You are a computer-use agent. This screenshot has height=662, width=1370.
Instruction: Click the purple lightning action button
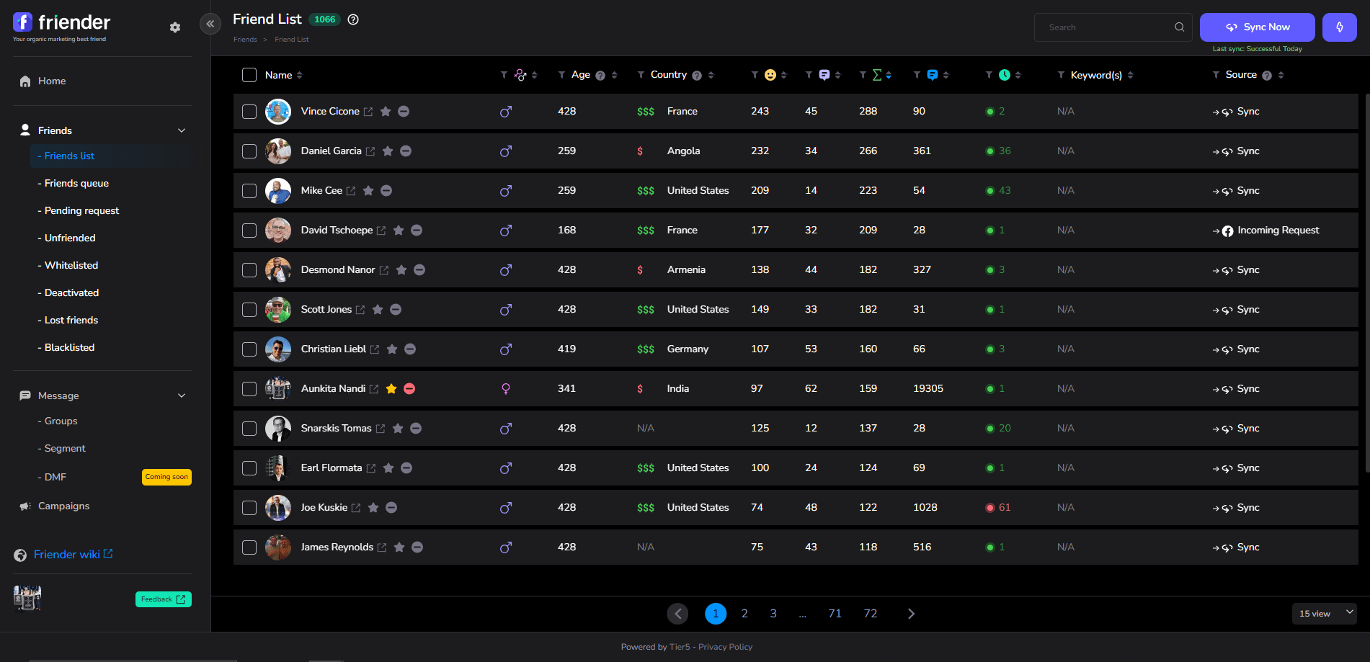pyautogui.click(x=1339, y=27)
